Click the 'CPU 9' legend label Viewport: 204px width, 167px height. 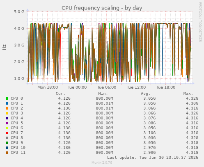tap(17, 143)
